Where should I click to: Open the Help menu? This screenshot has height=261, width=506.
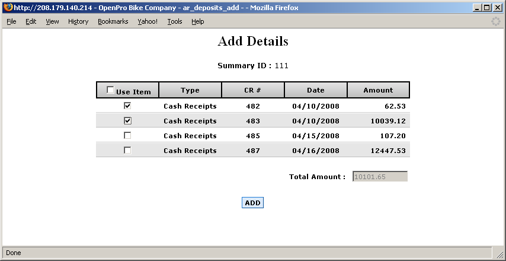(197, 21)
